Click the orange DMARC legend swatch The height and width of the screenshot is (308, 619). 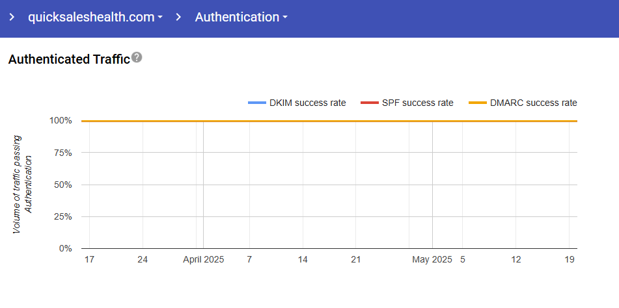(478, 103)
